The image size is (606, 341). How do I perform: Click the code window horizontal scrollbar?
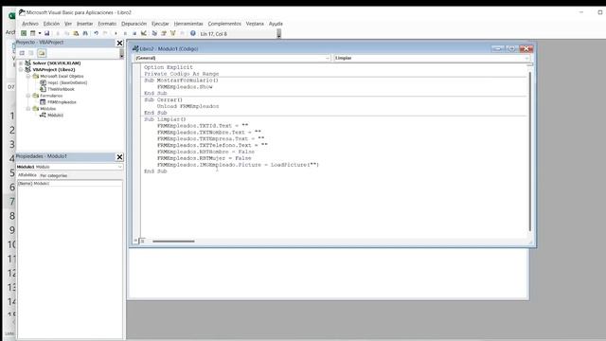coord(173,242)
